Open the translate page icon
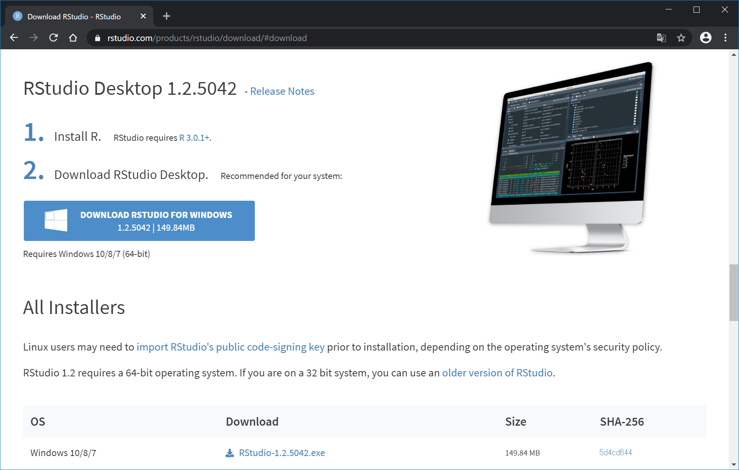The width and height of the screenshot is (739, 470). (x=661, y=38)
